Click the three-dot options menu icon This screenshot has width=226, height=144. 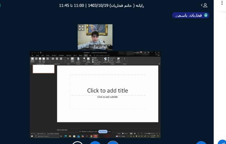(222, 3)
